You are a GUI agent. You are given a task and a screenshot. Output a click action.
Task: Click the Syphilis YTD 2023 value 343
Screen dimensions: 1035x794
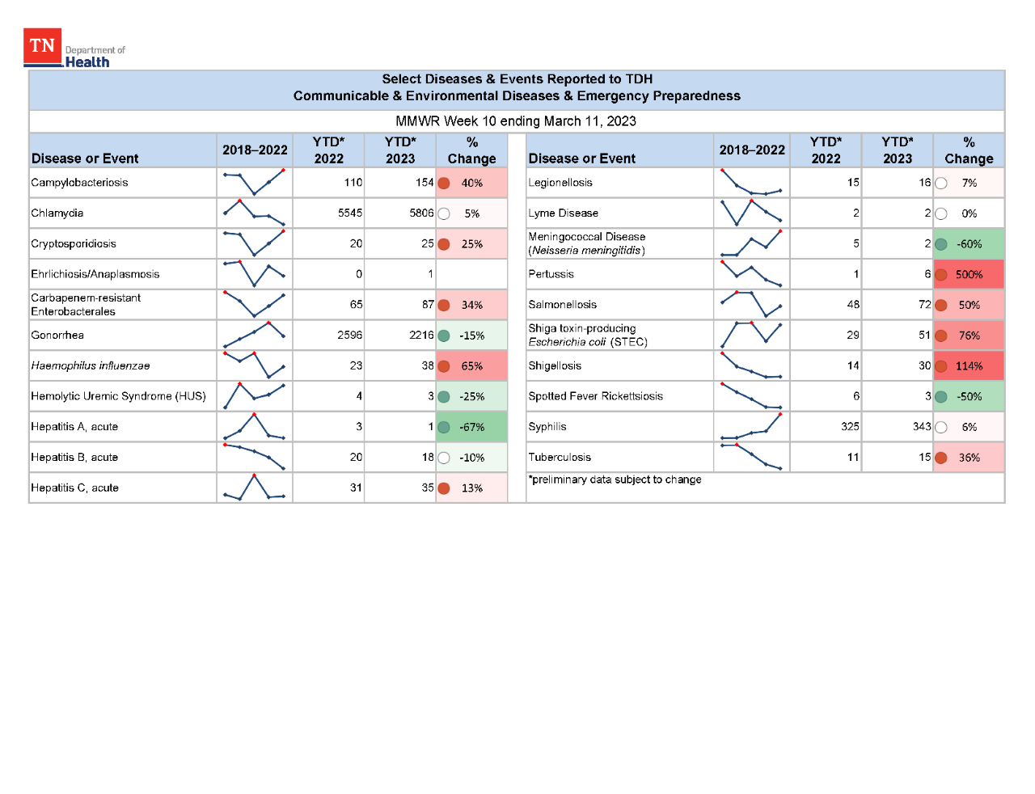click(922, 426)
